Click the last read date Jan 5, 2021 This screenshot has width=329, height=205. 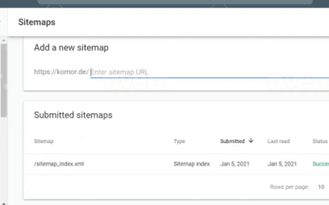[282, 164]
